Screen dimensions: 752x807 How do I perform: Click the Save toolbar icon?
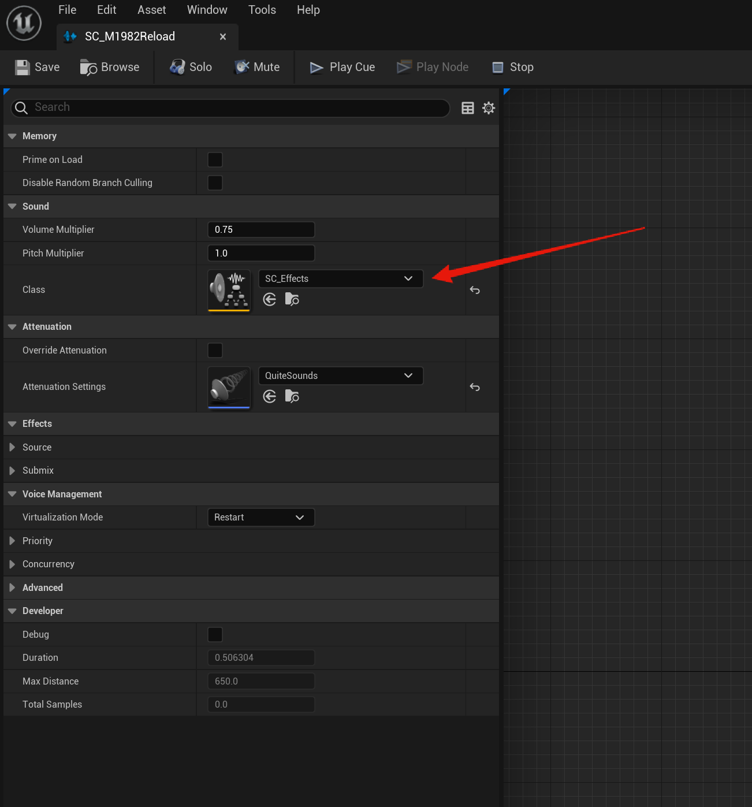(23, 68)
